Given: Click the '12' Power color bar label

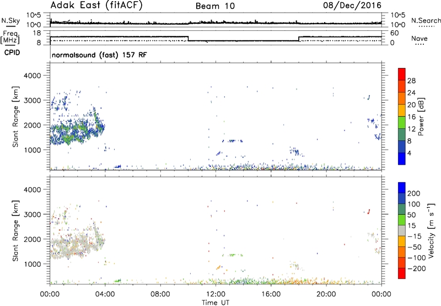Looking at the screenshot, I should [x=411, y=129].
